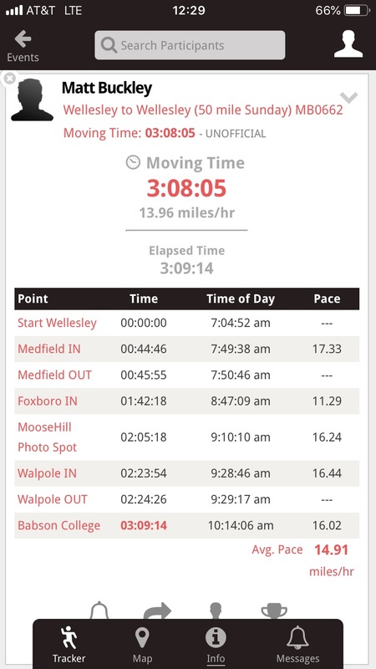Expand the participant card chevron
376x669 pixels.
(x=348, y=98)
